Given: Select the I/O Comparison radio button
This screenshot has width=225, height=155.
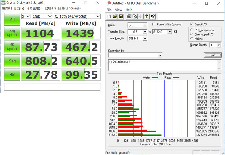Looking at the screenshot, I should coord(192,30).
